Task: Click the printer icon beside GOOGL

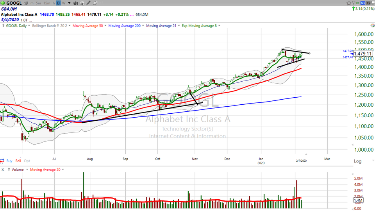Action: 26,3
